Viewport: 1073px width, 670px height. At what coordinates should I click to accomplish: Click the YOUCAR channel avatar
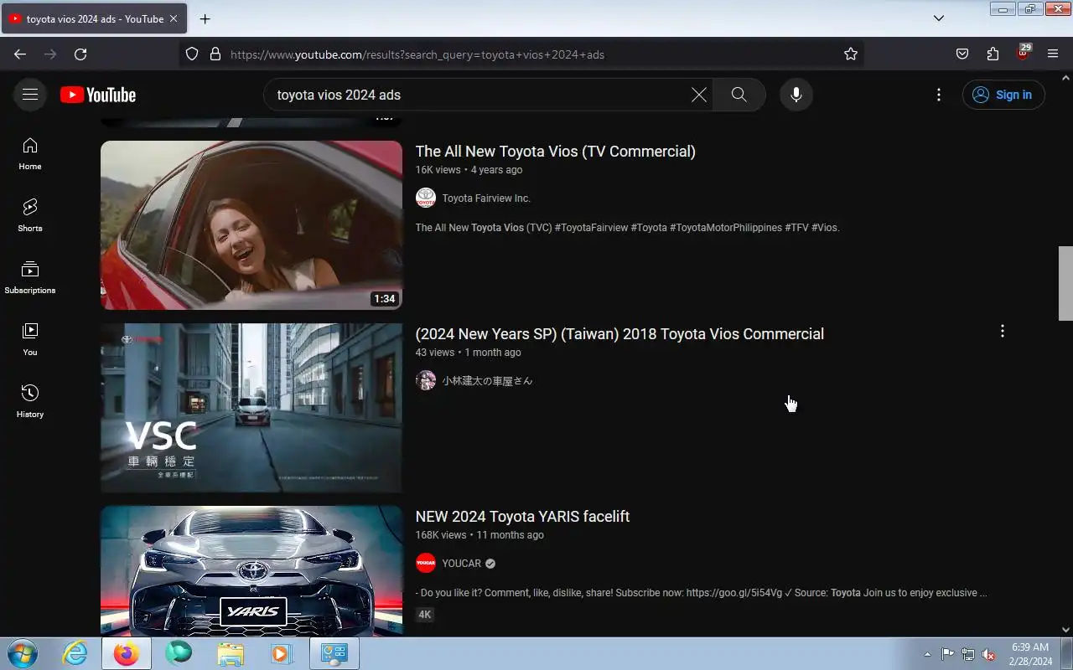pyautogui.click(x=426, y=564)
